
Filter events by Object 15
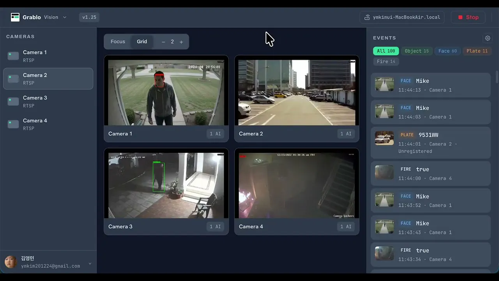point(417,51)
